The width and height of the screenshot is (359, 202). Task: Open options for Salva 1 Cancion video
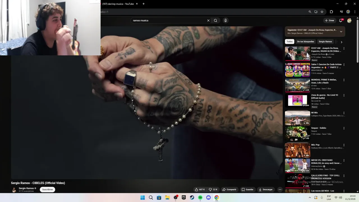point(344,65)
